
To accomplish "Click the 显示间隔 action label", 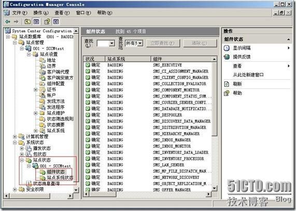I will tap(242, 48).
